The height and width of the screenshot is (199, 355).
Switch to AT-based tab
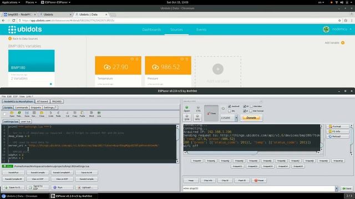coord(42,102)
